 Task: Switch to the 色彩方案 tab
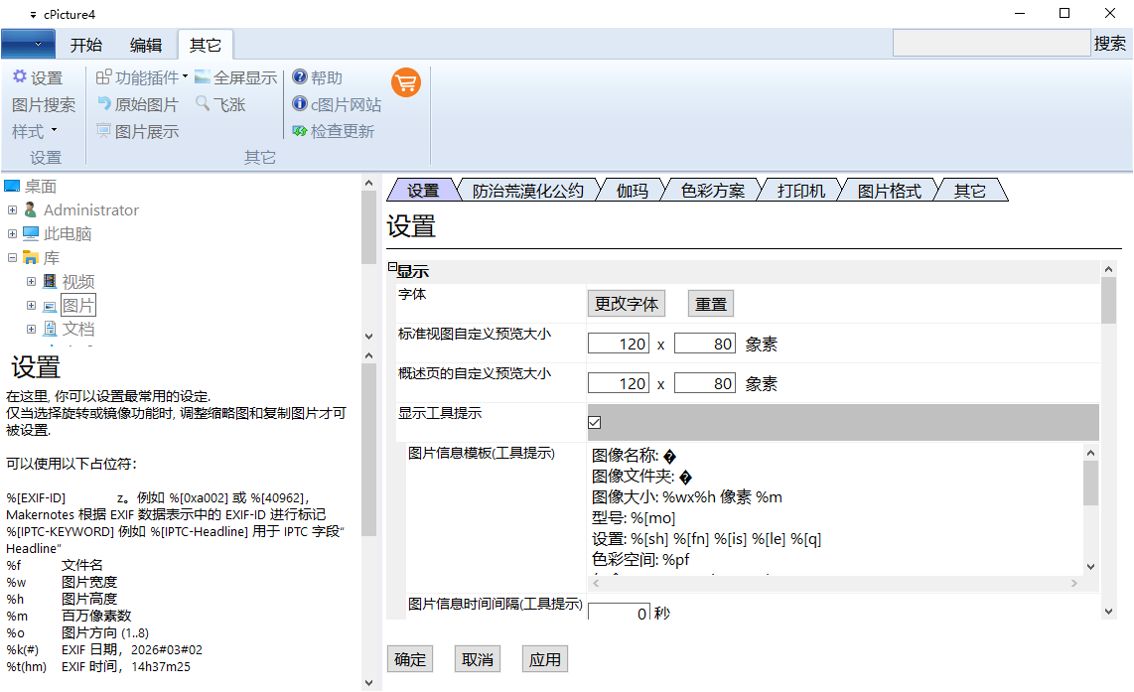point(711,189)
